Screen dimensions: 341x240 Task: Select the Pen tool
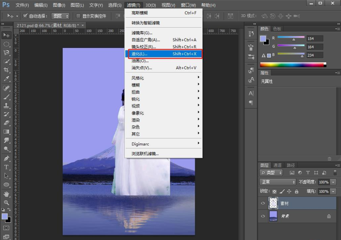tap(6, 158)
